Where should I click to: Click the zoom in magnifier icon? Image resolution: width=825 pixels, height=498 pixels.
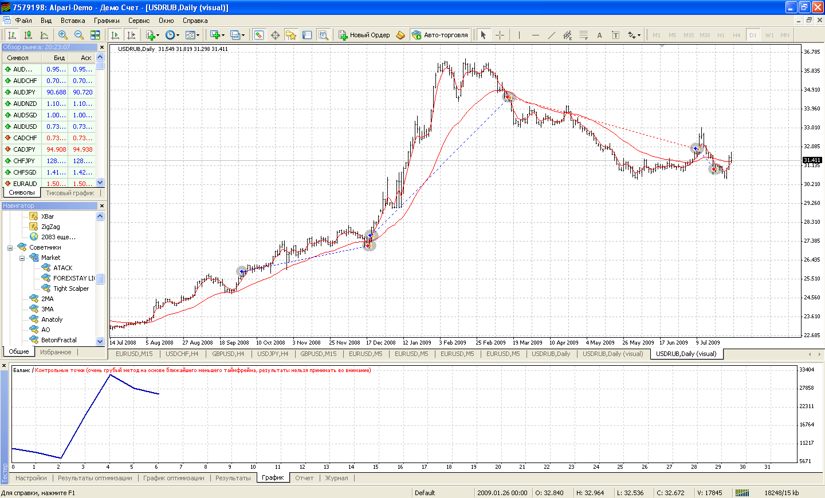point(63,35)
